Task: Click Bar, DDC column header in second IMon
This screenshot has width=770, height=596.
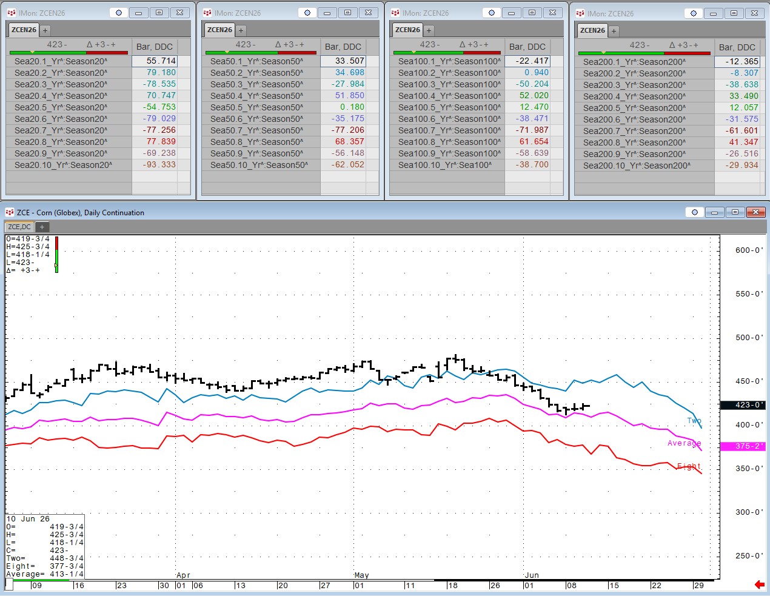Action: coord(343,47)
